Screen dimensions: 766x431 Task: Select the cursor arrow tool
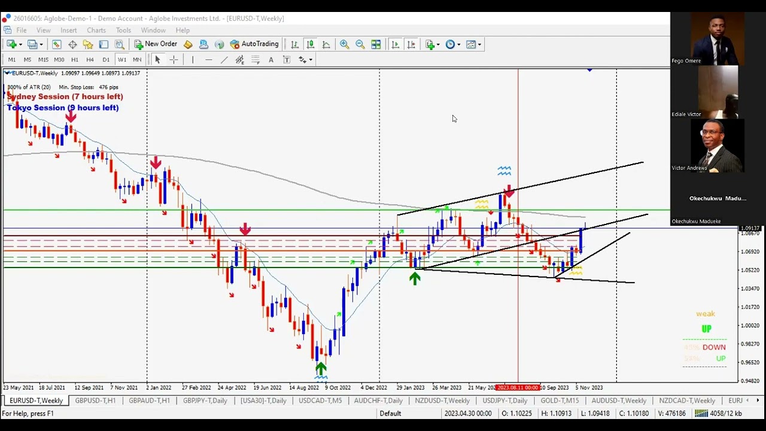point(157,60)
